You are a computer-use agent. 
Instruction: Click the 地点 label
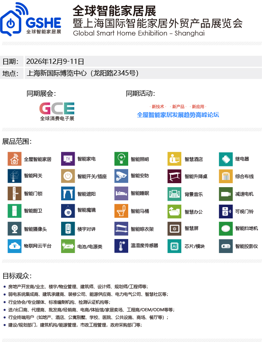pos(10,73)
